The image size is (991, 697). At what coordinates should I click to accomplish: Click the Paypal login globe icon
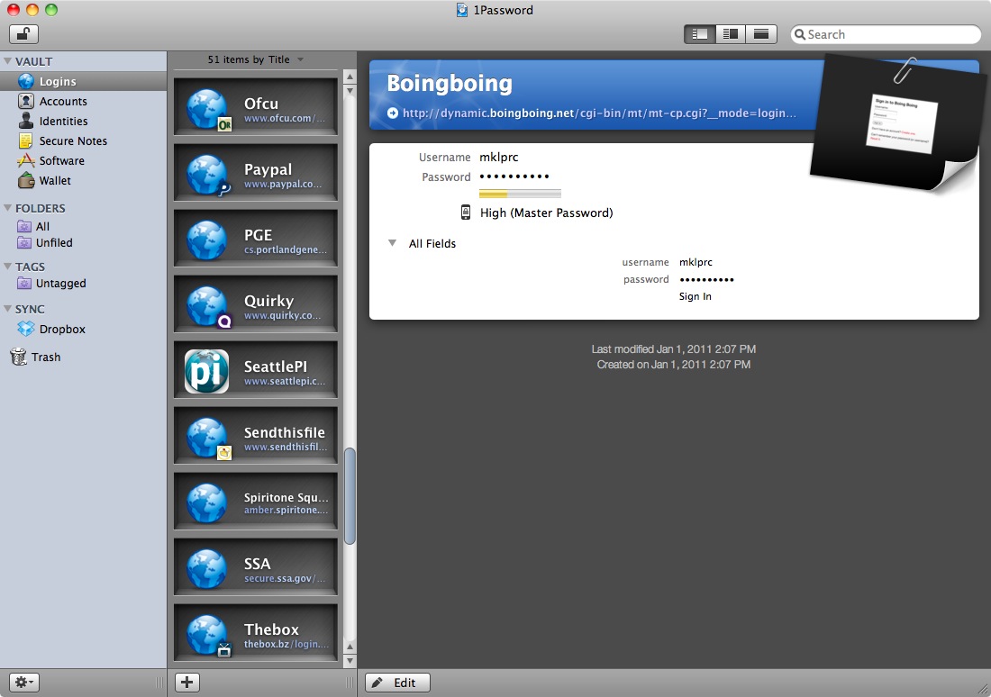coord(207,175)
